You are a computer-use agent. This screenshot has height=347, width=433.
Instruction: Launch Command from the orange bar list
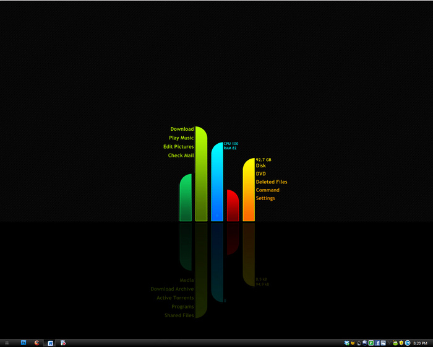(x=268, y=190)
